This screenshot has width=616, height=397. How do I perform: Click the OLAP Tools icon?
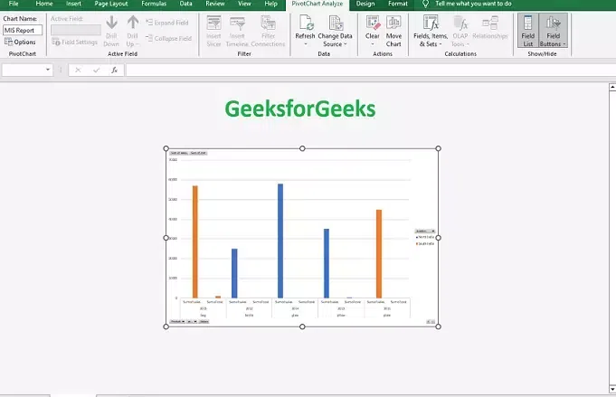460,24
